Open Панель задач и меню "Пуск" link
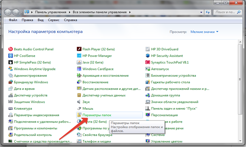 (174, 108)
